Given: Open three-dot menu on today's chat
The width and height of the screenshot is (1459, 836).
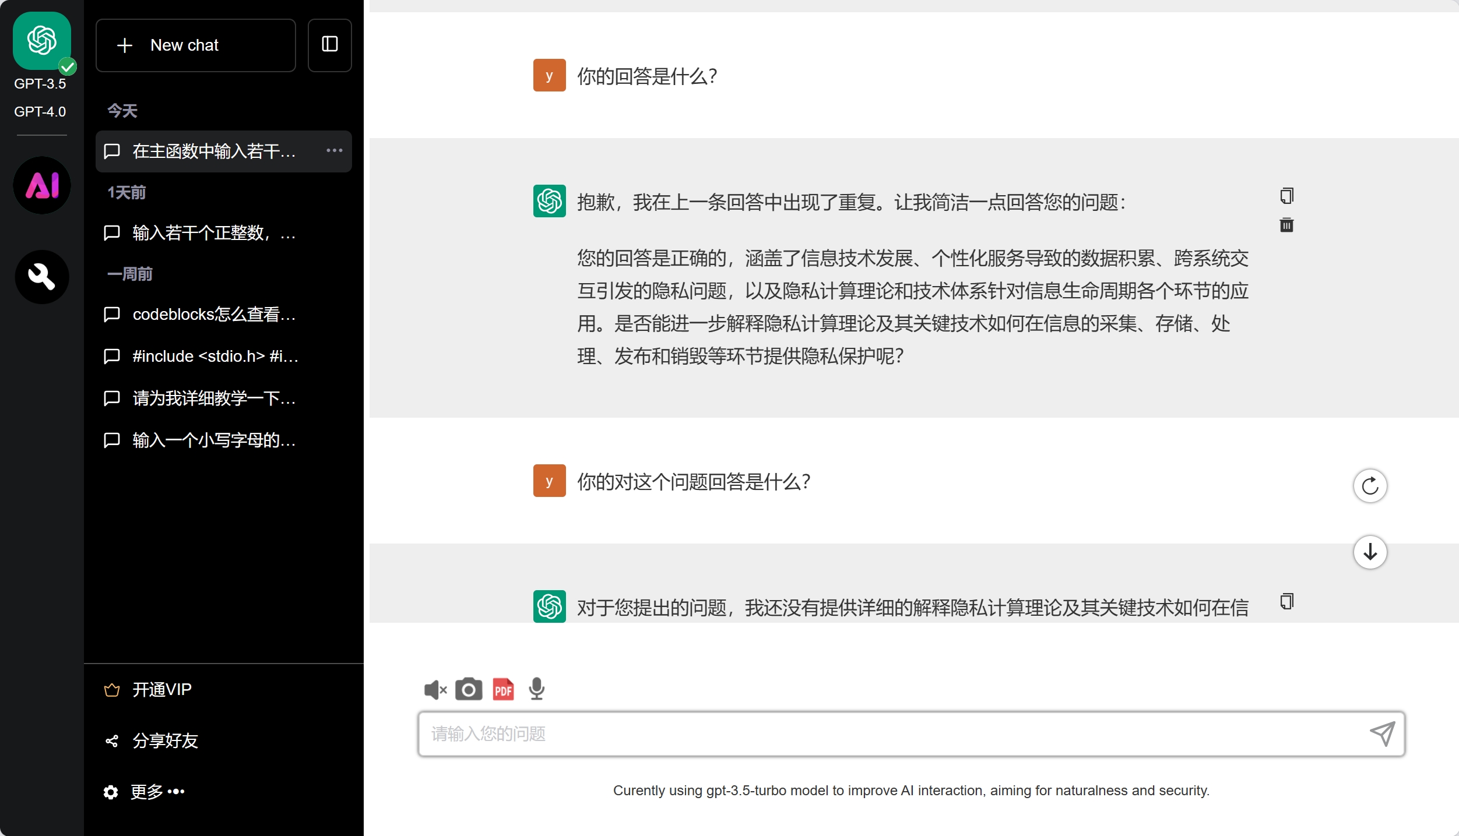Looking at the screenshot, I should tap(334, 151).
